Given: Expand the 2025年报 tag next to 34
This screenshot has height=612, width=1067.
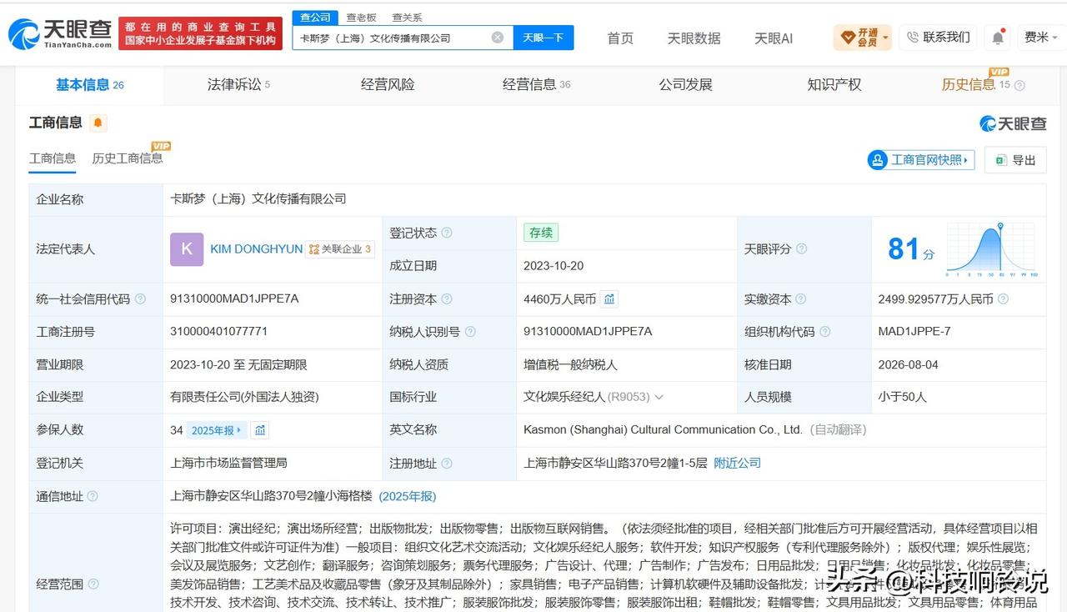Looking at the screenshot, I should point(217,430).
